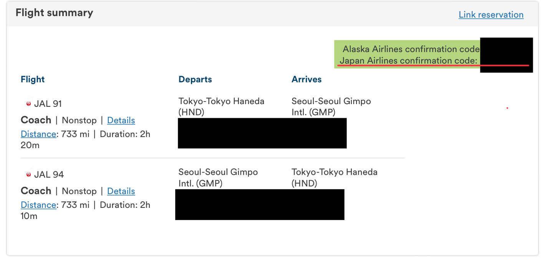Select the Flight summary heading
545x263 pixels.
(x=54, y=13)
